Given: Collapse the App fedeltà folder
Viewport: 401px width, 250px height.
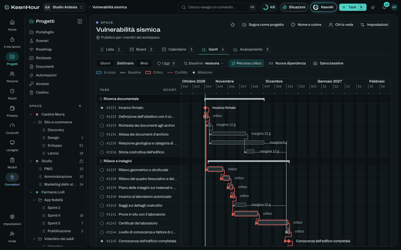Looking at the screenshot, I should click(x=34, y=200).
